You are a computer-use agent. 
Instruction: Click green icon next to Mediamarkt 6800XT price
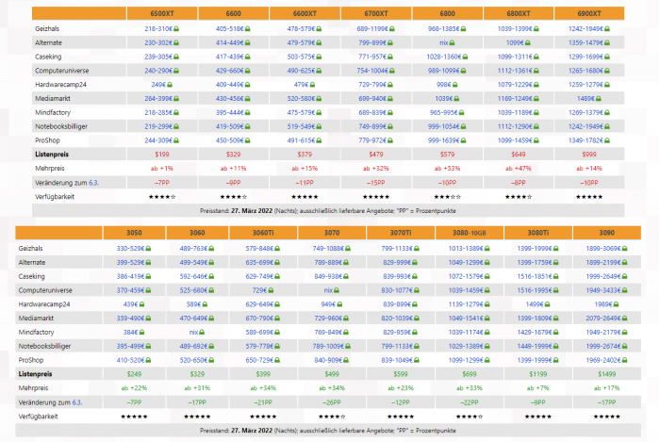pos(536,98)
